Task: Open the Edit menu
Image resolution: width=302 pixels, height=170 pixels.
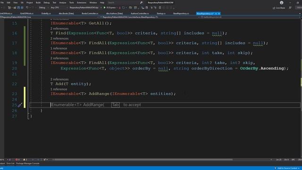Action: click(x=8, y=3)
